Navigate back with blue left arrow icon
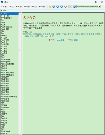The height and width of the screenshot is (135, 105). point(61,6)
